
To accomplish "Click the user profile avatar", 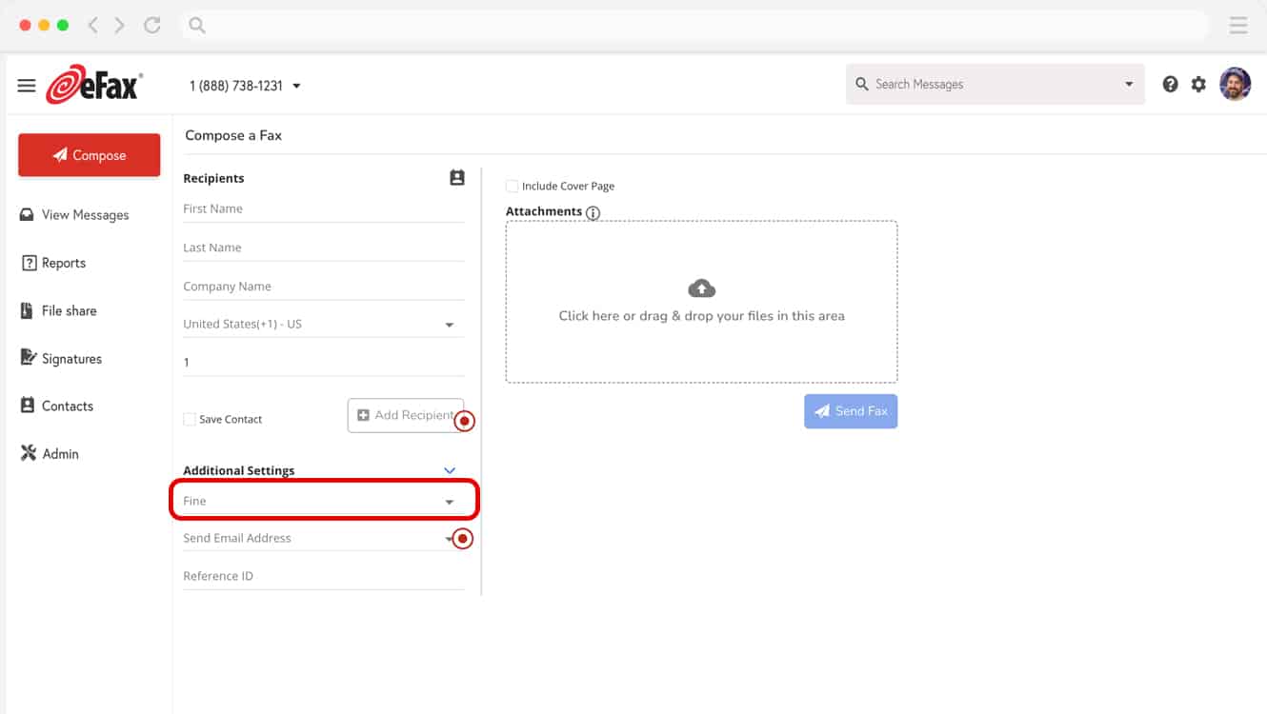I will [x=1235, y=84].
